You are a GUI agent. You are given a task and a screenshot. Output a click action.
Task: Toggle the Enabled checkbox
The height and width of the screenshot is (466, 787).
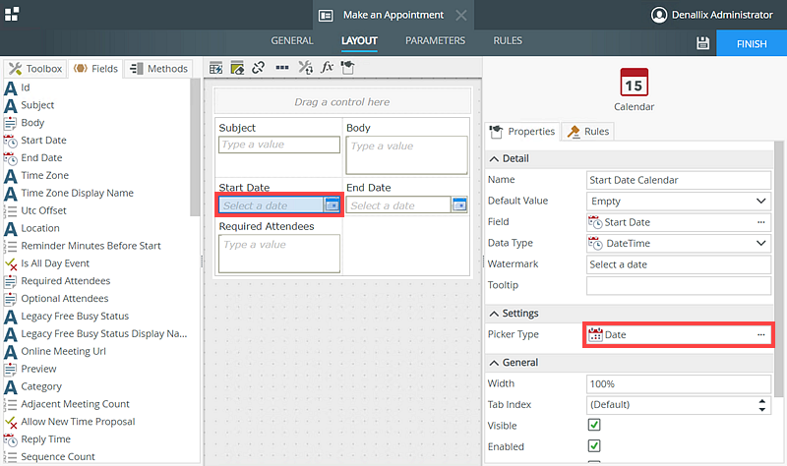[594, 447]
